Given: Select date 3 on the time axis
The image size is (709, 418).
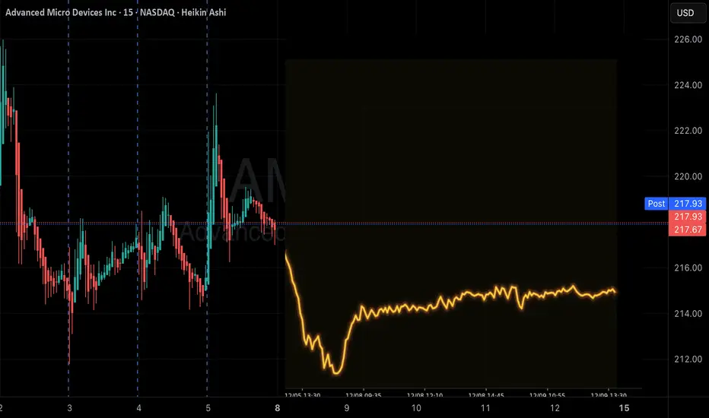Looking at the screenshot, I should (x=70, y=409).
